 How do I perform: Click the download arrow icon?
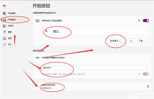click(x=131, y=41)
